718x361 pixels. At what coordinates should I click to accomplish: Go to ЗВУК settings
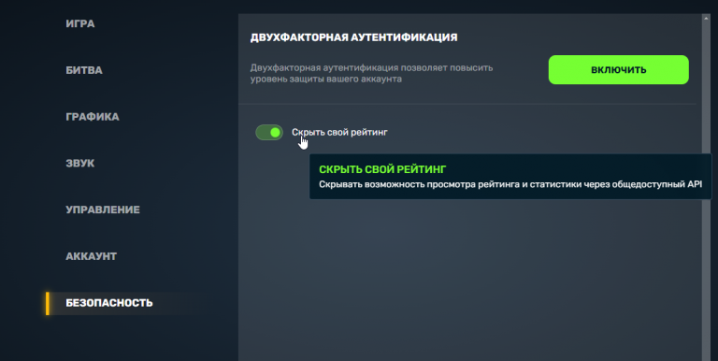80,163
